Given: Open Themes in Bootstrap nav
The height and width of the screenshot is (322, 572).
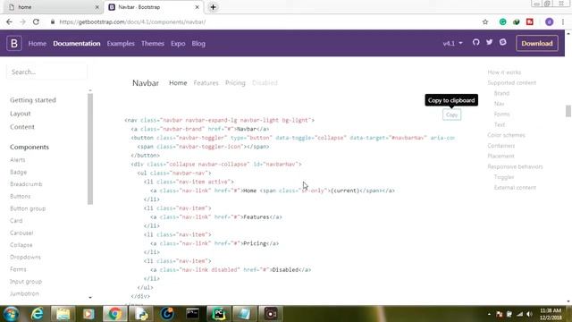Looking at the screenshot, I should [x=153, y=44].
